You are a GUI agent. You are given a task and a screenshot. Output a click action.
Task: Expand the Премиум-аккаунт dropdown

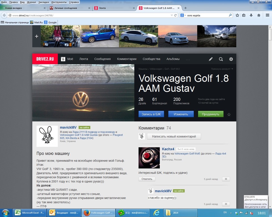click(x=222, y=69)
